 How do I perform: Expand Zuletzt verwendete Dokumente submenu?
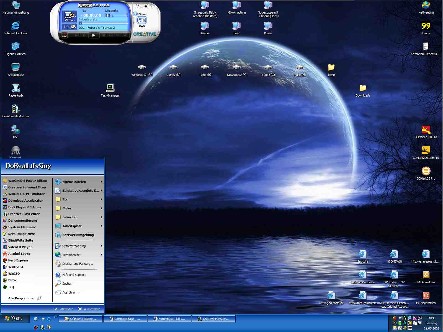point(79,191)
